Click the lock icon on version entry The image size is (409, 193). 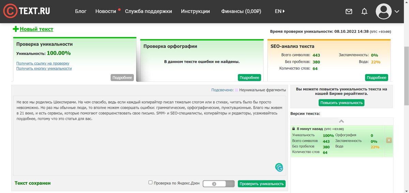(x=293, y=129)
